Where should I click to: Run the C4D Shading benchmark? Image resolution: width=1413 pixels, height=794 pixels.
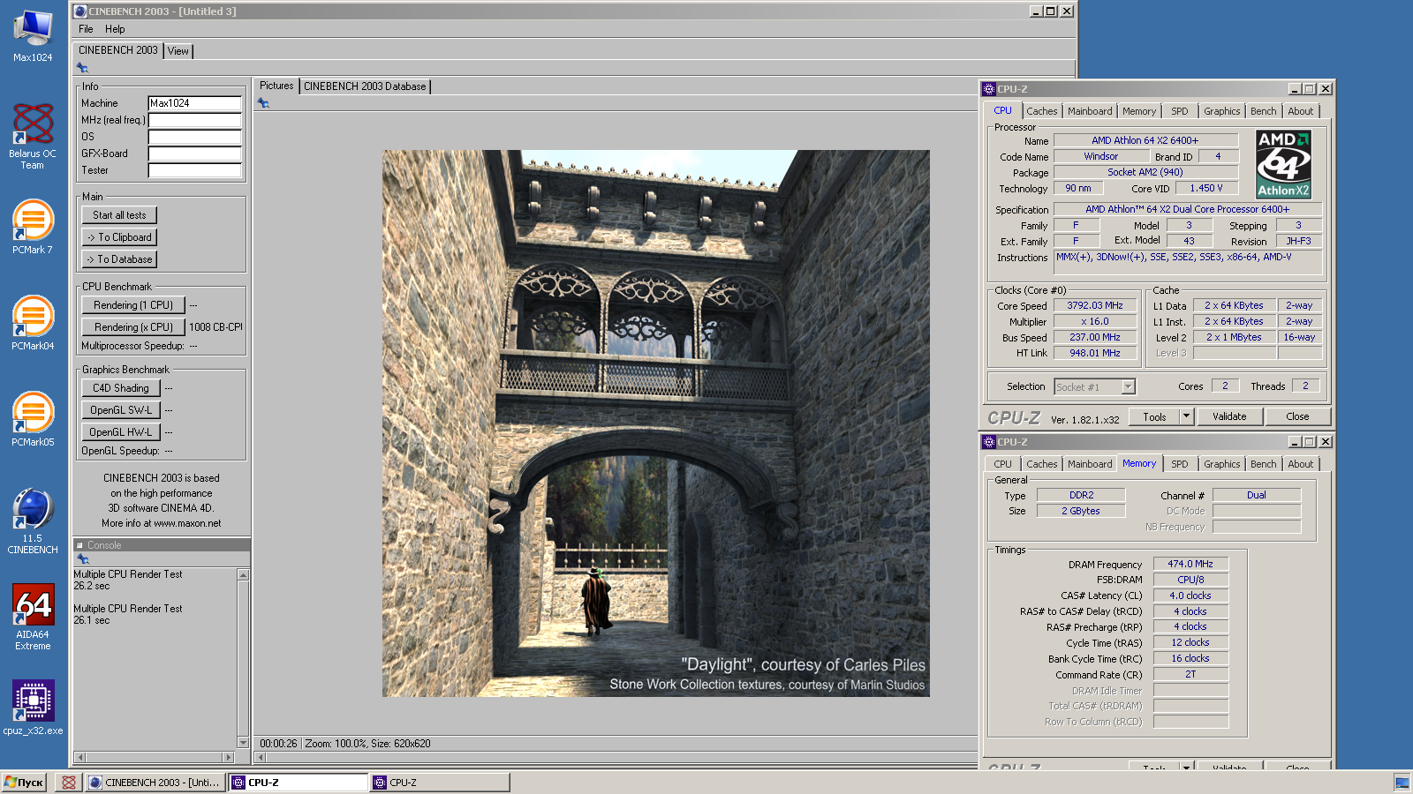pos(121,388)
